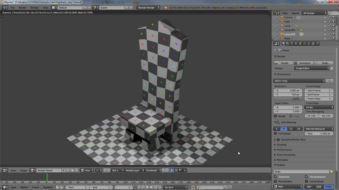Toggle viewport visibility of the Cube object
This screenshot has height=190, width=339.
325,22
